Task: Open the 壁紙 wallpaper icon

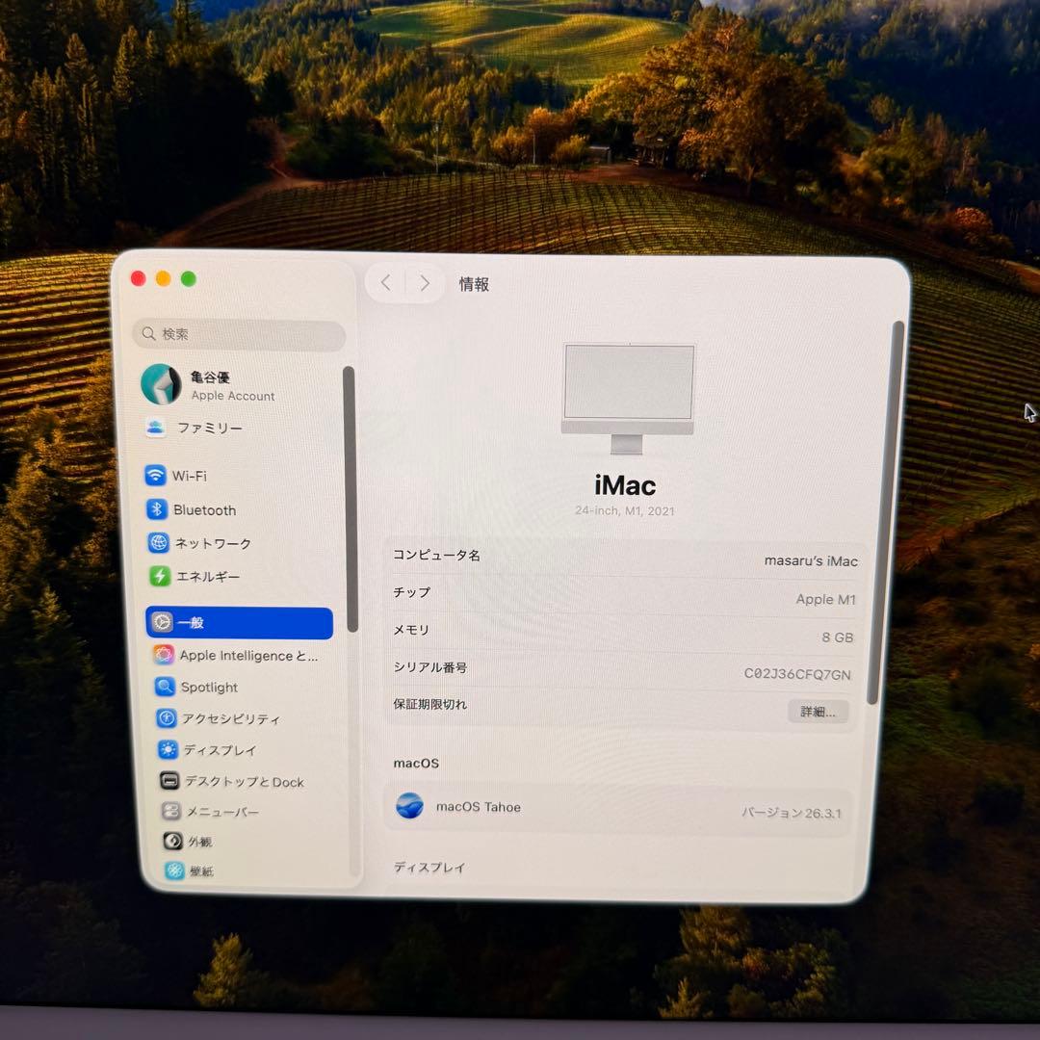Action: pyautogui.click(x=175, y=871)
